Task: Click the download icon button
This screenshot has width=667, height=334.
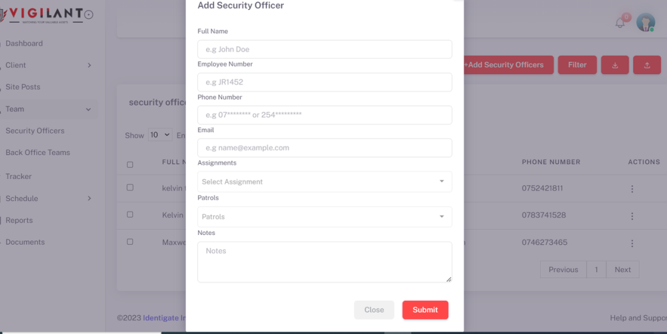Action: click(x=615, y=65)
